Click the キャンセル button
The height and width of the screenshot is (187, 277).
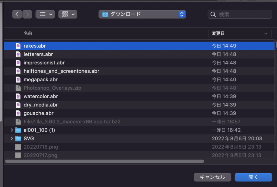pos(212,177)
